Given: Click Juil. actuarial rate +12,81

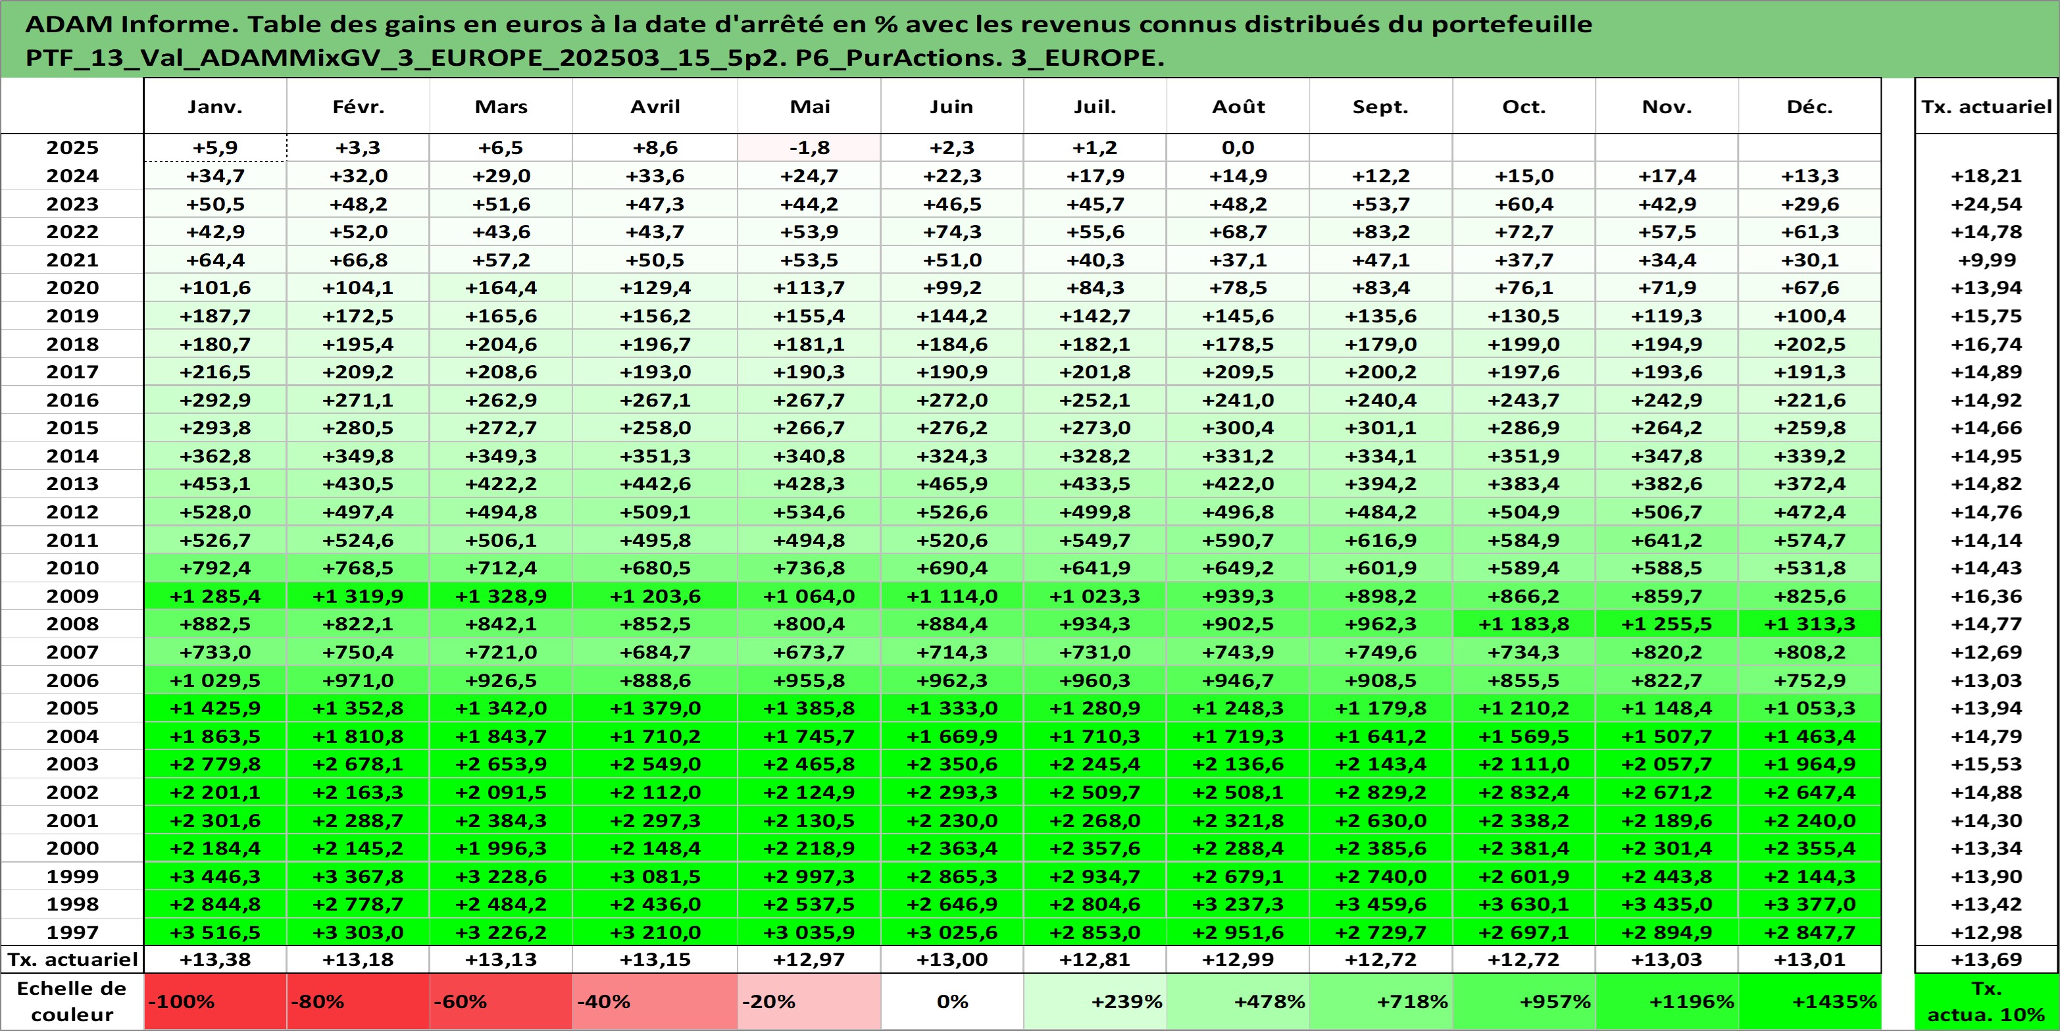Looking at the screenshot, I should (1095, 959).
